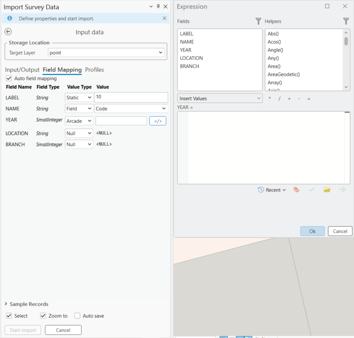Export expression with the green arrow icon
The width and height of the screenshot is (354, 338).
(x=343, y=190)
